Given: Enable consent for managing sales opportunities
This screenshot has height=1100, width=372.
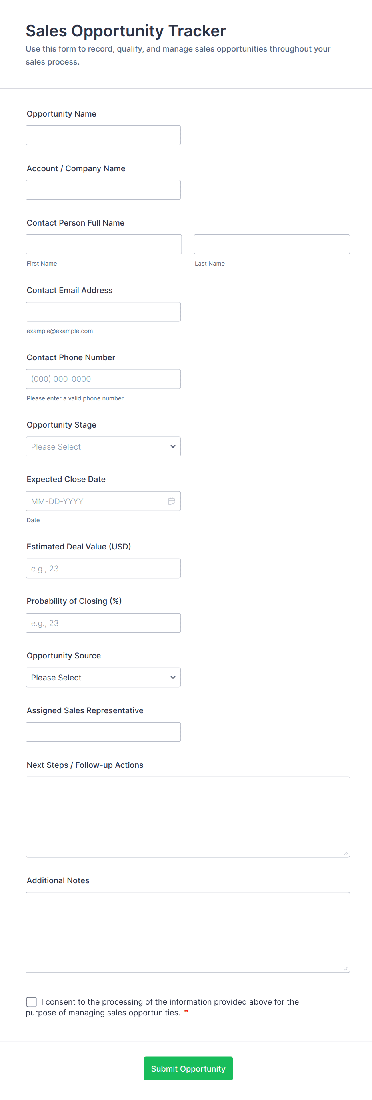Looking at the screenshot, I should pyautogui.click(x=31, y=1002).
